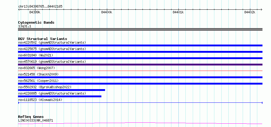Click the Cytogenetic Bands track title

pyautogui.click(x=36, y=22)
